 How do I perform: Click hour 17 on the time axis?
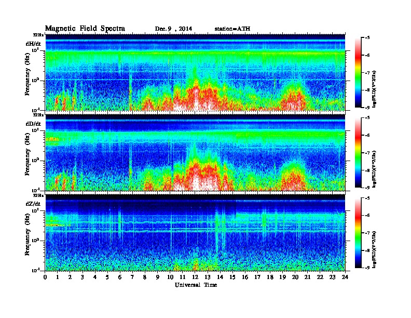click(258, 277)
